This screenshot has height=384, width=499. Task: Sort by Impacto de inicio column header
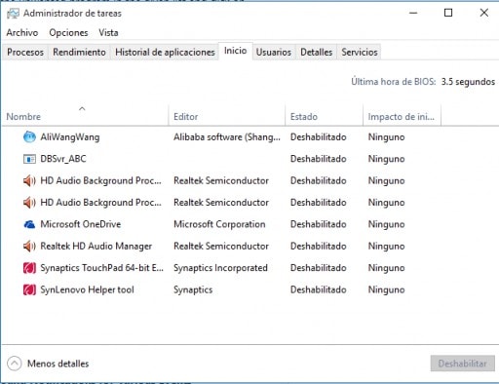click(x=402, y=115)
